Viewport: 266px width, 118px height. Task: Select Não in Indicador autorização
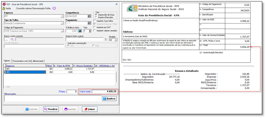[93, 46]
